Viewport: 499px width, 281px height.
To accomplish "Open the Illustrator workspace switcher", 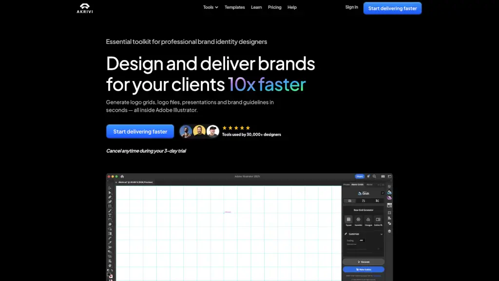I will pyautogui.click(x=383, y=176).
